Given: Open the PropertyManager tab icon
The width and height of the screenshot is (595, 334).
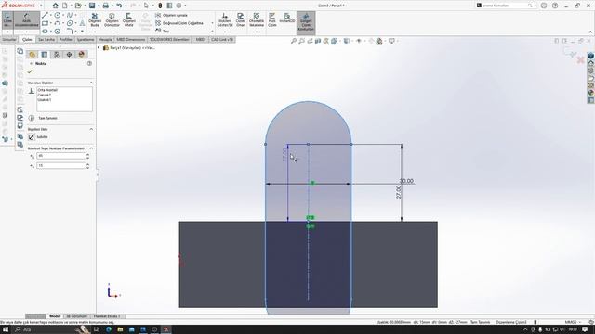Looking at the screenshot, I should [45, 55].
